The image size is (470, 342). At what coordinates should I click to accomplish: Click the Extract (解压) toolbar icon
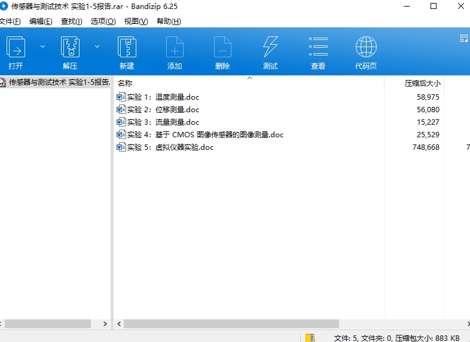coord(70,47)
